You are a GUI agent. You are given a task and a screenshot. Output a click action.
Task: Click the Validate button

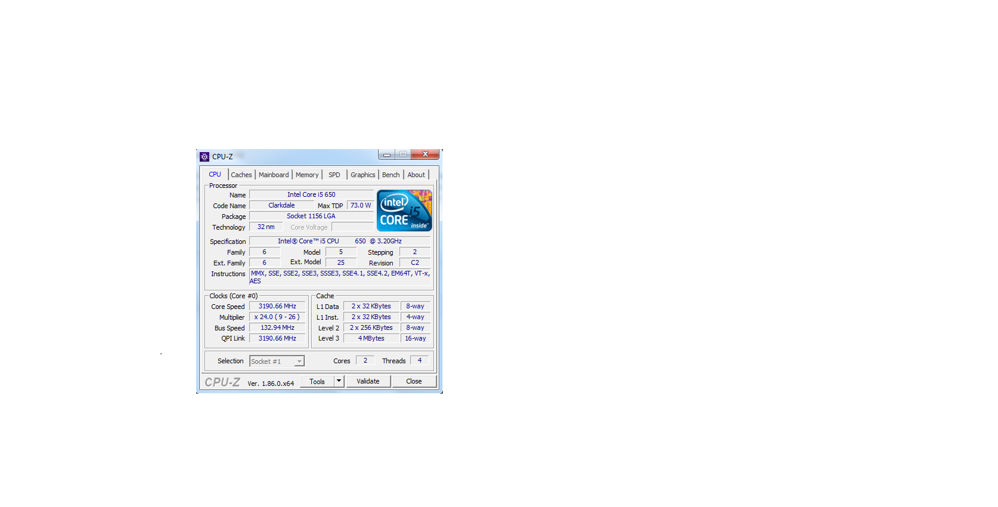[x=368, y=381]
